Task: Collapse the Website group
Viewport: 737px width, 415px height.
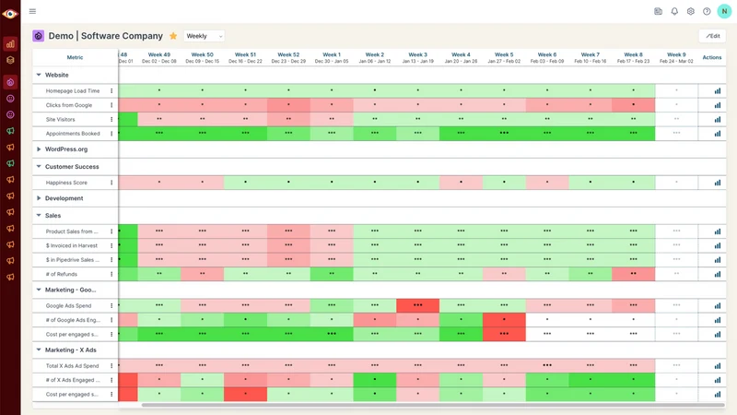Action: point(39,75)
